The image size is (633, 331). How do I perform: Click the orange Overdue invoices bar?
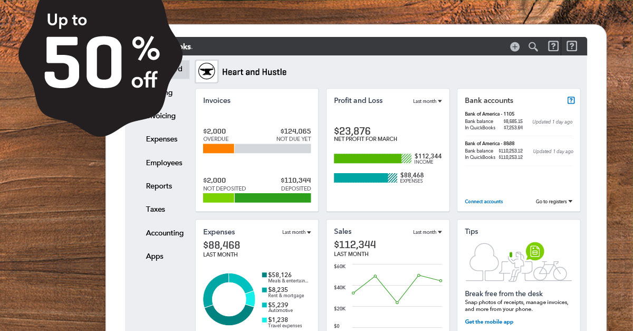click(x=218, y=148)
